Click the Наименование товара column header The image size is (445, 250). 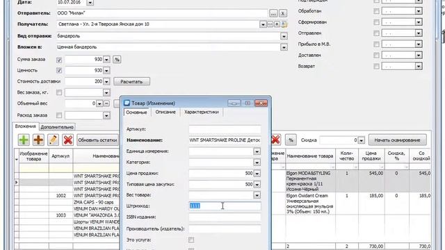310,156
